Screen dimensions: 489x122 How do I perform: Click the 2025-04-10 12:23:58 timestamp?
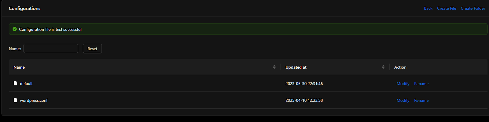coord(304,100)
